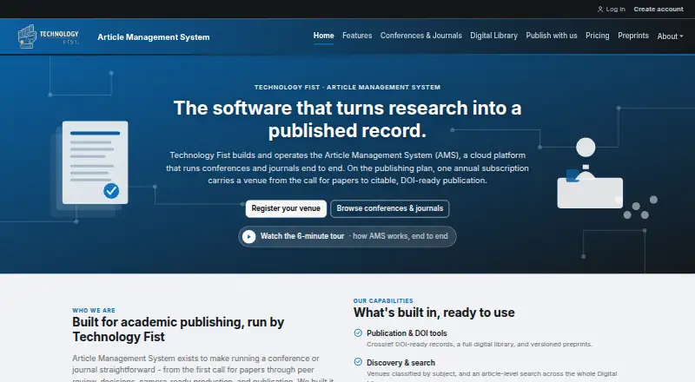Viewport: 695px width, 382px height.
Task: Click Register your venue button
Action: pos(286,208)
